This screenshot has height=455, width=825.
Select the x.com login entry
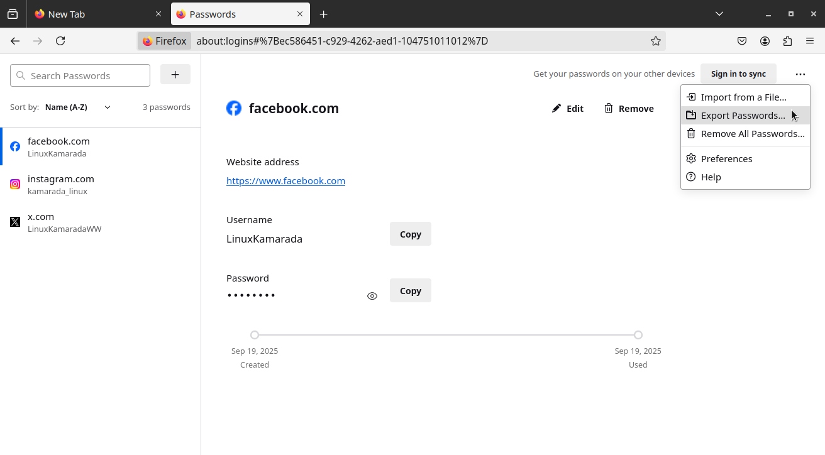pos(101,222)
